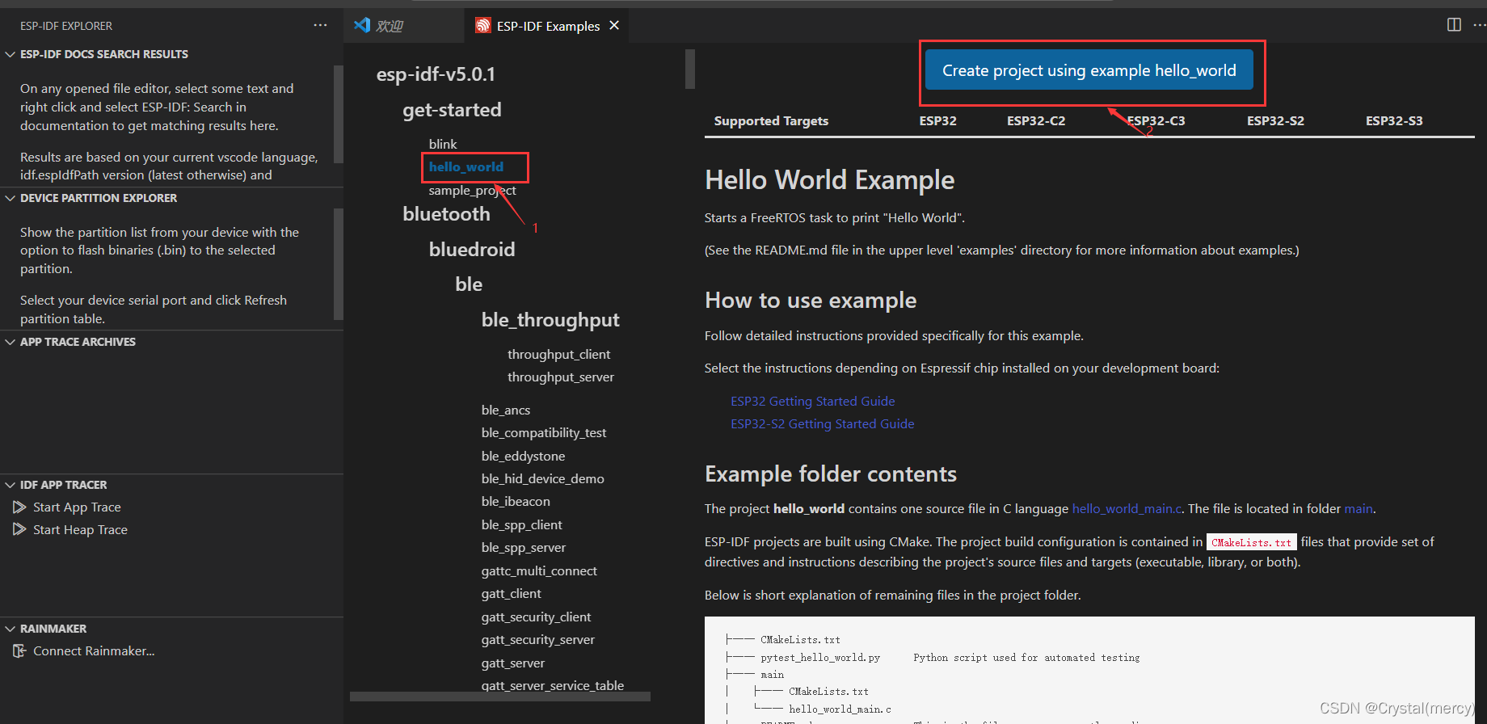Click the Start App Trace play icon
The width and height of the screenshot is (1487, 724).
tap(19, 507)
